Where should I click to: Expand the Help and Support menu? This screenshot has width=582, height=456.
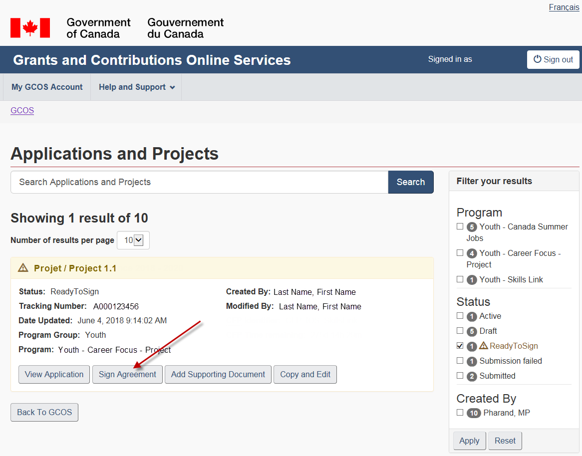click(136, 87)
